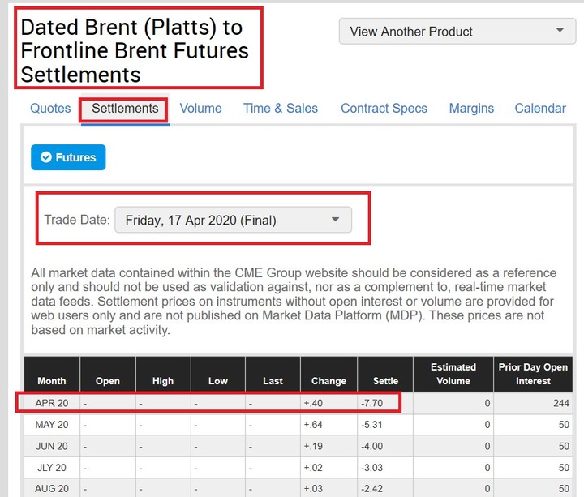Screen dimensions: 584x497
Task: Select the Settlements tab
Action: coord(125,109)
